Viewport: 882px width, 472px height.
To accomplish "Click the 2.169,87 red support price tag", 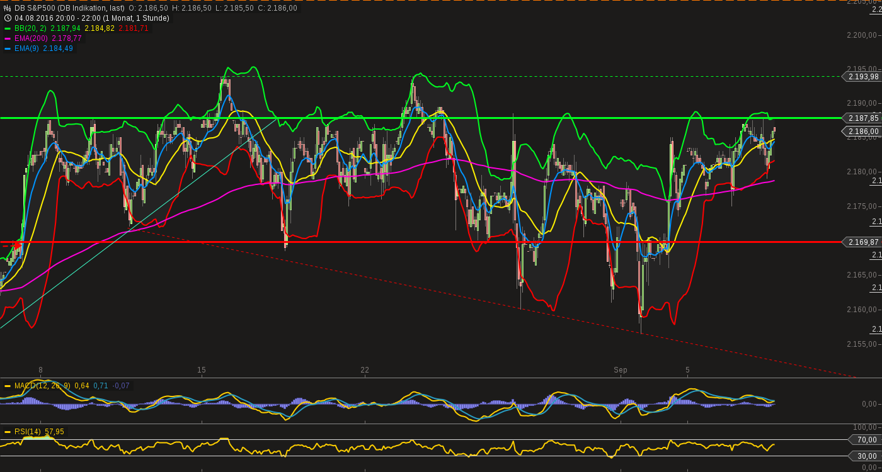I will click(x=862, y=242).
